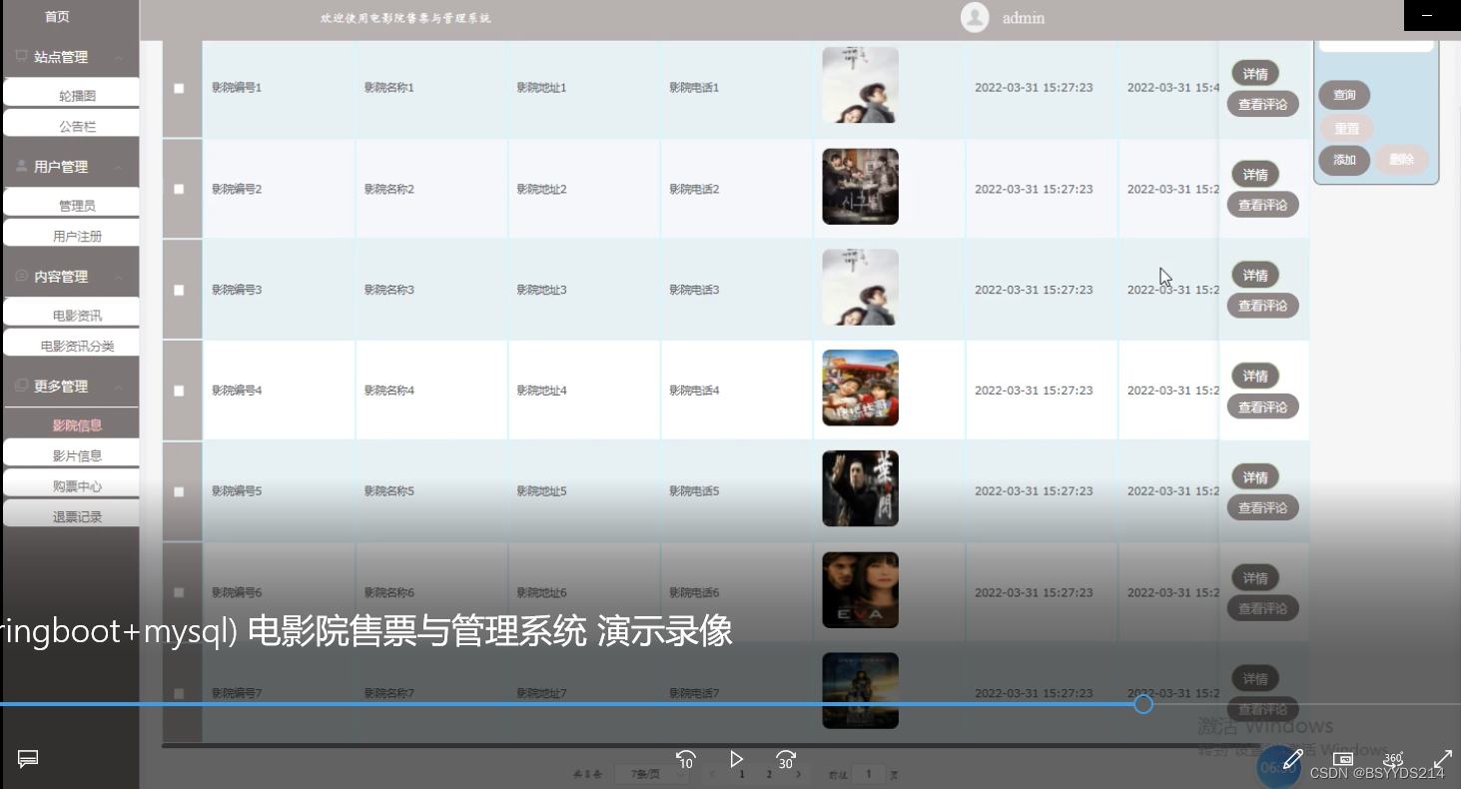The image size is (1461, 789).
Task: Click the 查询 search button
Action: point(1344,95)
